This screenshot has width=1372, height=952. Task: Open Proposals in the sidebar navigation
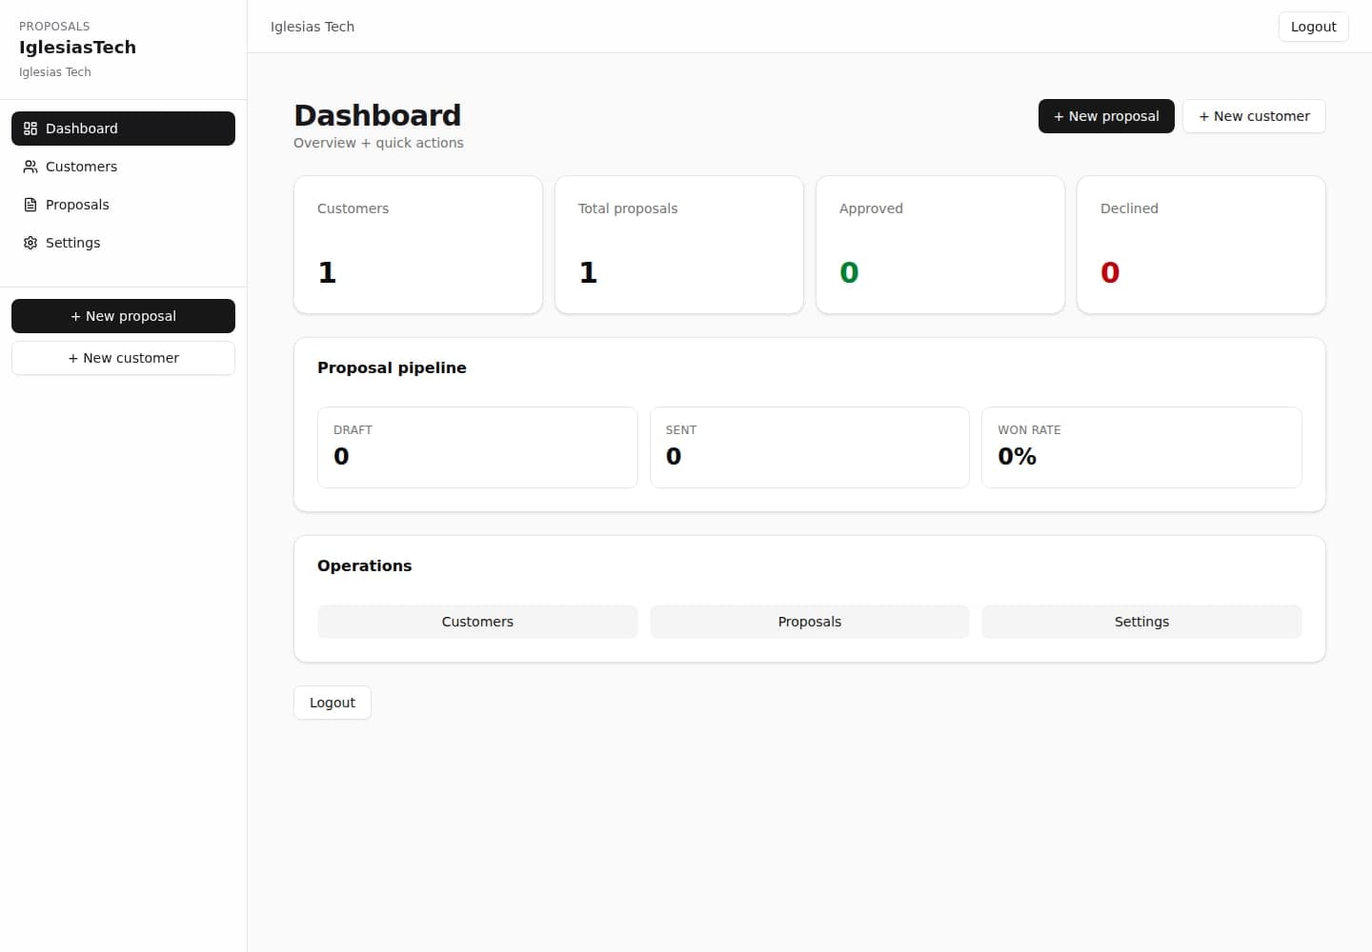123,205
